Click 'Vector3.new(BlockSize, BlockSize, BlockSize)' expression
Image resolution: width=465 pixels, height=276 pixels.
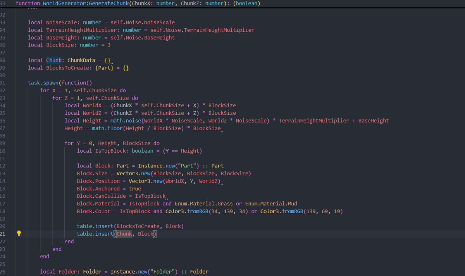pos(184,173)
